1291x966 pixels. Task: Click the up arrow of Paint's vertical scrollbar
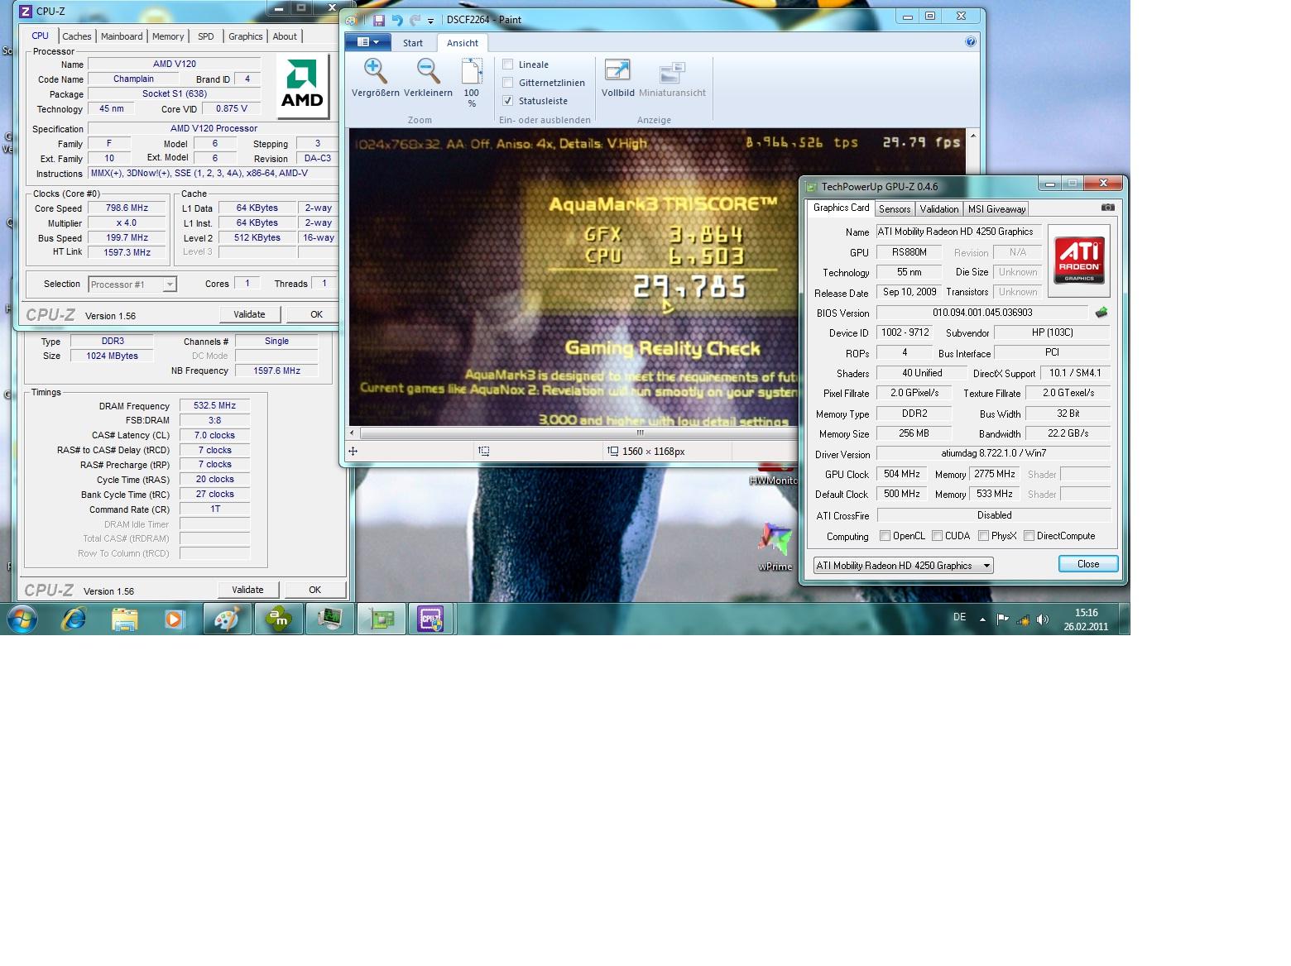pos(973,135)
